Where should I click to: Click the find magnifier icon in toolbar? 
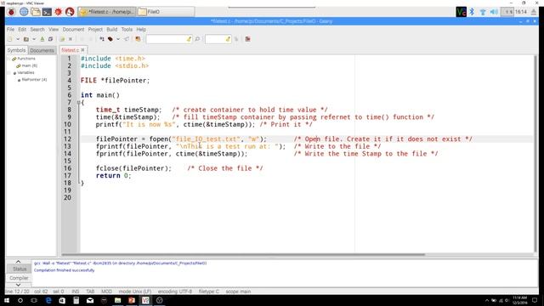tap(197, 39)
